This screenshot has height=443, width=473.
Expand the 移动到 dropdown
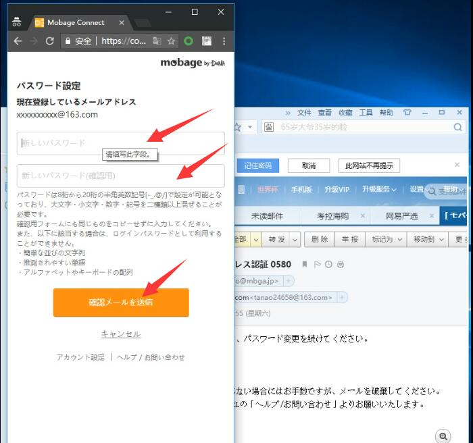(428, 240)
